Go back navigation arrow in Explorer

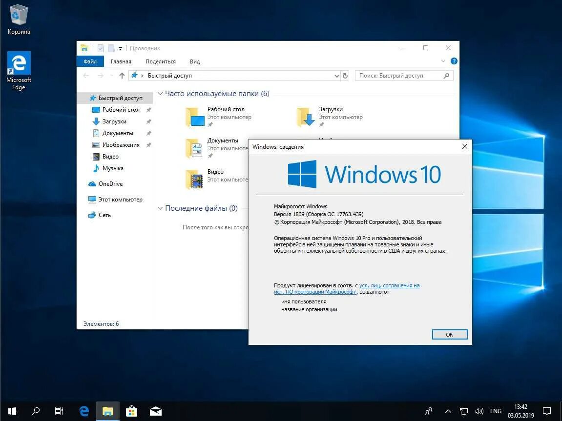point(86,76)
